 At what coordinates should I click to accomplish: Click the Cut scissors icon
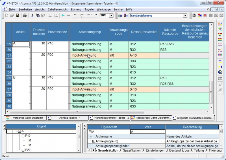pyautogui.click(x=32, y=15)
